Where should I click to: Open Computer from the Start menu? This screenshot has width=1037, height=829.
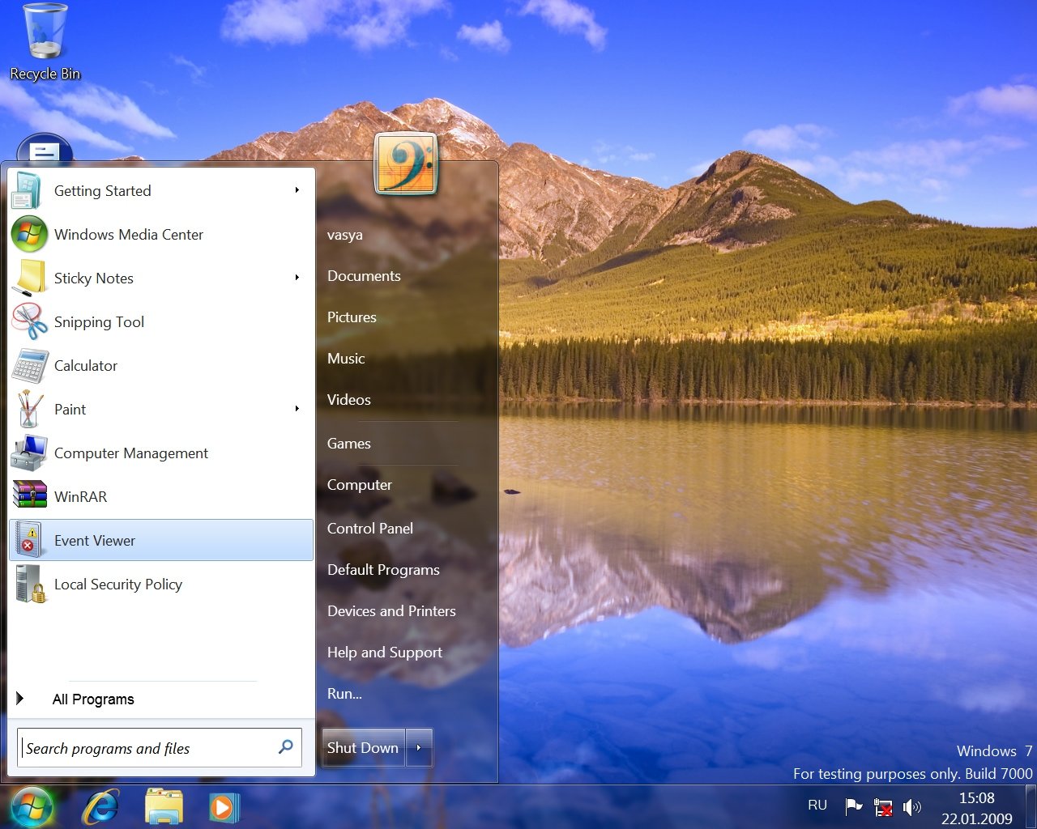click(x=360, y=485)
